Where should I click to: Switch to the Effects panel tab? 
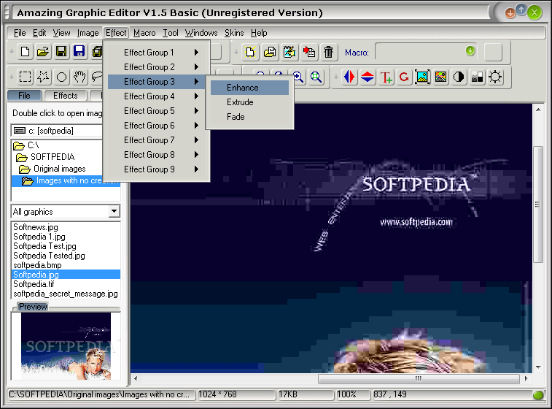tap(65, 96)
